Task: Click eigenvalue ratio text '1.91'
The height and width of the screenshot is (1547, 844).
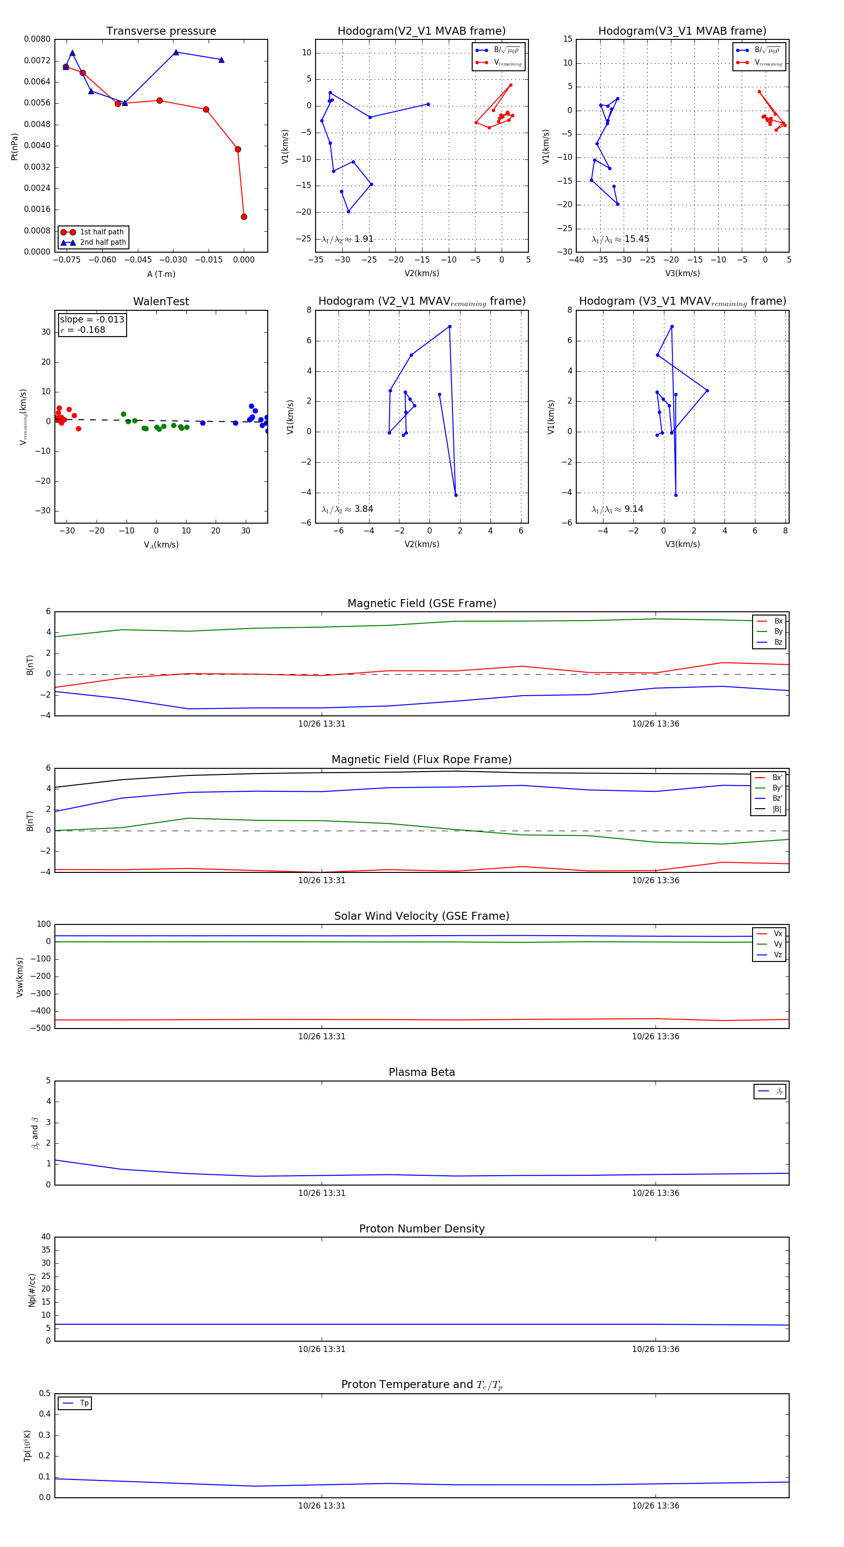Action: pos(364,239)
